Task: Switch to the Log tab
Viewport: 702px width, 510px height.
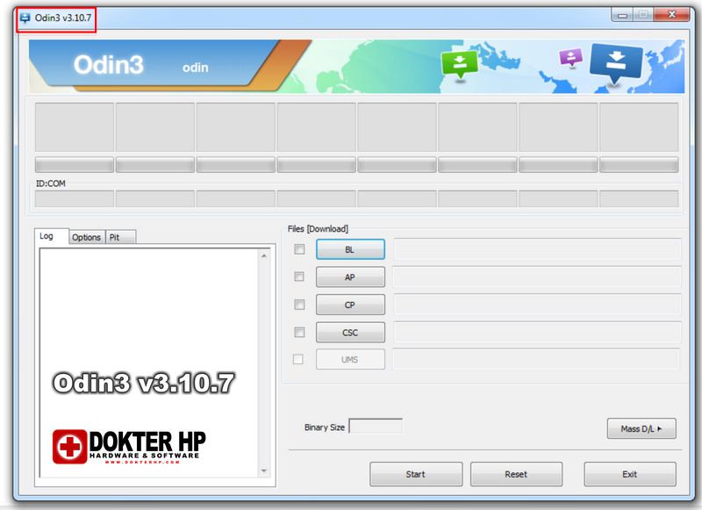Action: click(51, 236)
